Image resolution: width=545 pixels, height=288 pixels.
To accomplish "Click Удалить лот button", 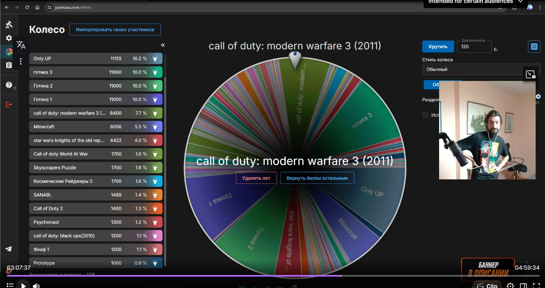I will (x=256, y=178).
